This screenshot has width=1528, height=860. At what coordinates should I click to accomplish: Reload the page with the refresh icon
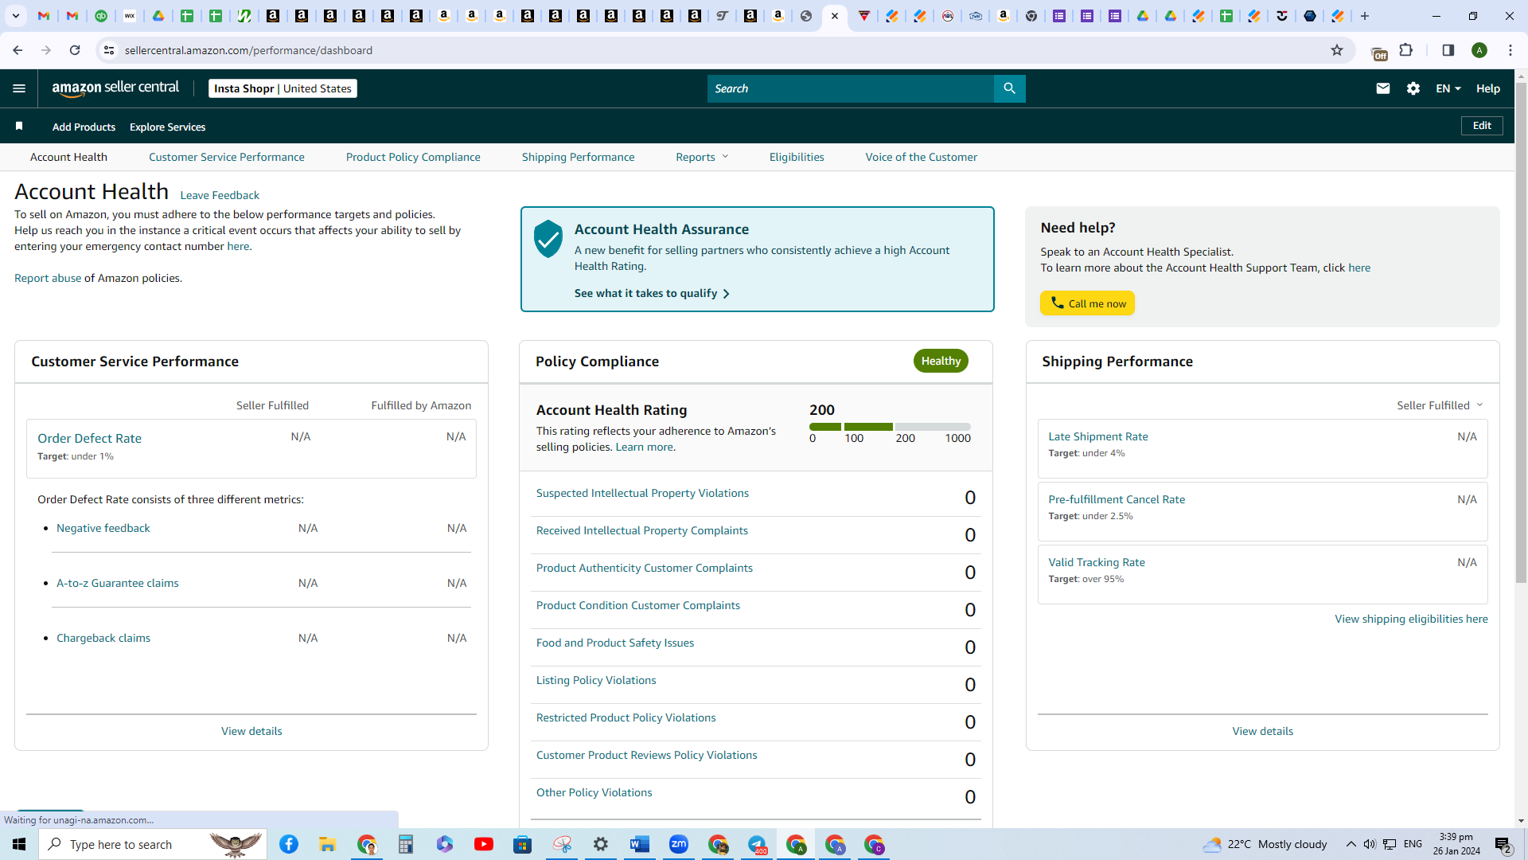(x=75, y=50)
